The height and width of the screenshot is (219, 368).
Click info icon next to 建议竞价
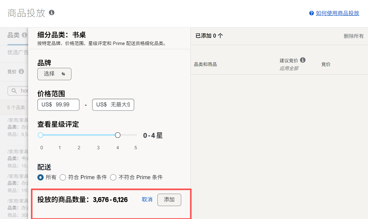tap(303, 60)
